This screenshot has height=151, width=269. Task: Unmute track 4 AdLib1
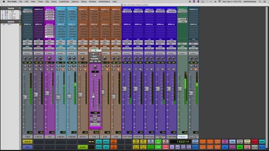click(x=63, y=69)
